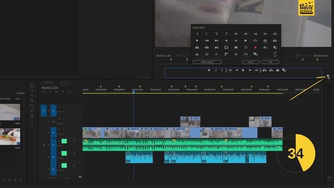Toggle A1 source patching button

tap(44, 145)
